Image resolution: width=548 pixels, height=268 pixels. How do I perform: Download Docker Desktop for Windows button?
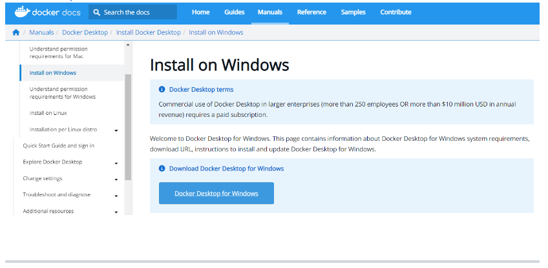pyautogui.click(x=216, y=193)
